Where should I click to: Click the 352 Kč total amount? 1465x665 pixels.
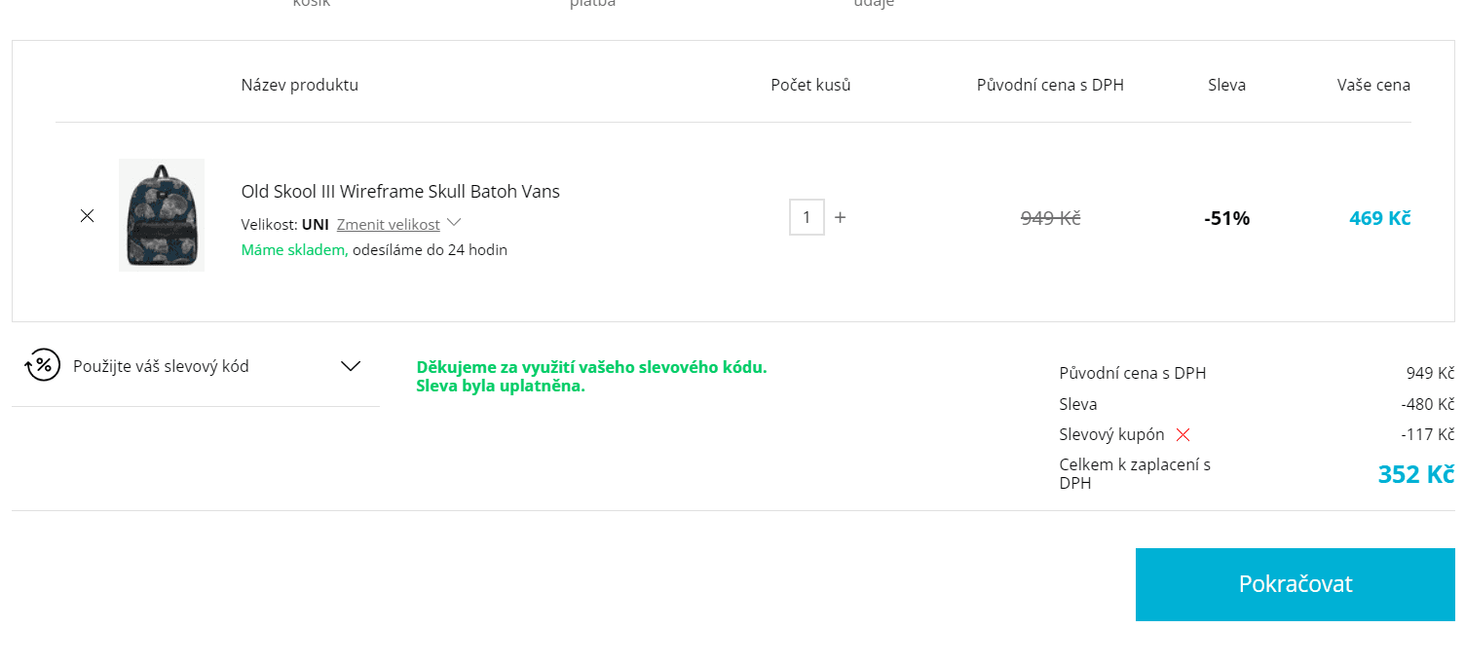pos(1415,474)
